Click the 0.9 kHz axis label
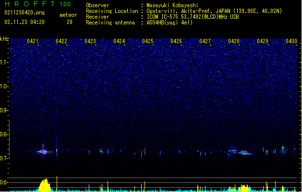 click(x=4, y=110)
